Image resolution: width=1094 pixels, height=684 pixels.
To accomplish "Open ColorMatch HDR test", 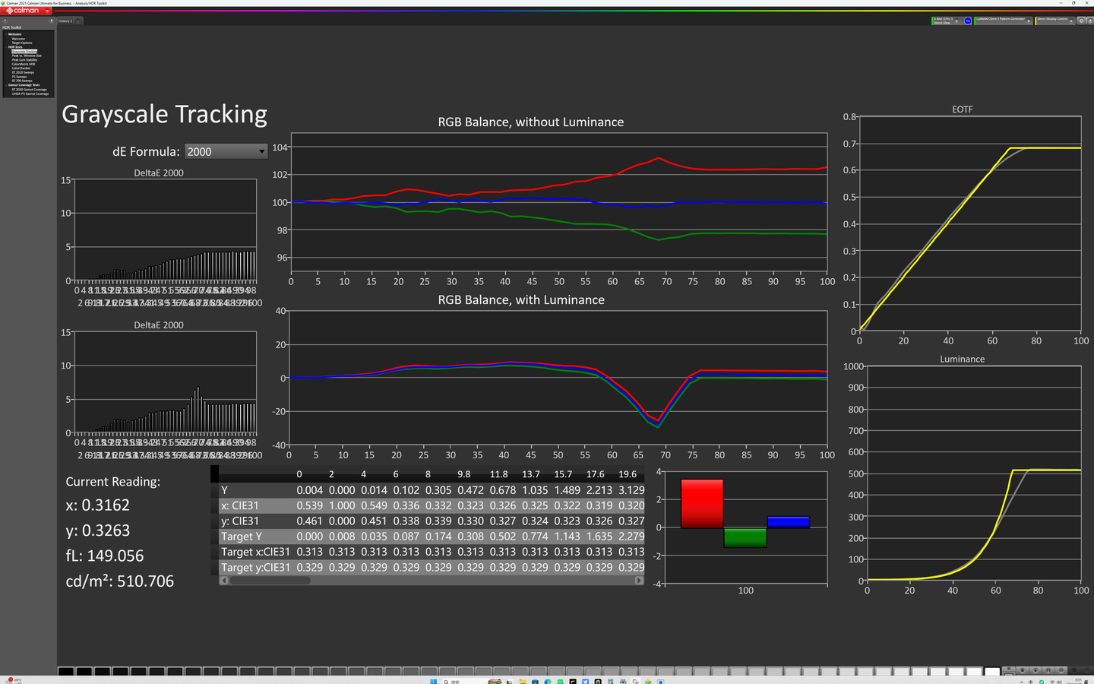I will tap(24, 64).
